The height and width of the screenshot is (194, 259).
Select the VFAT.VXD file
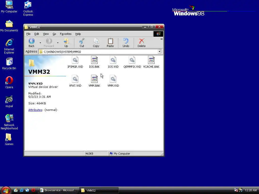click(75, 81)
